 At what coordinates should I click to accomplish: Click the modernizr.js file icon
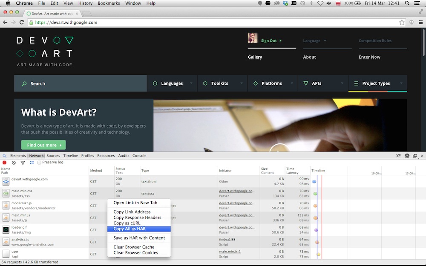pyautogui.click(x=6, y=206)
